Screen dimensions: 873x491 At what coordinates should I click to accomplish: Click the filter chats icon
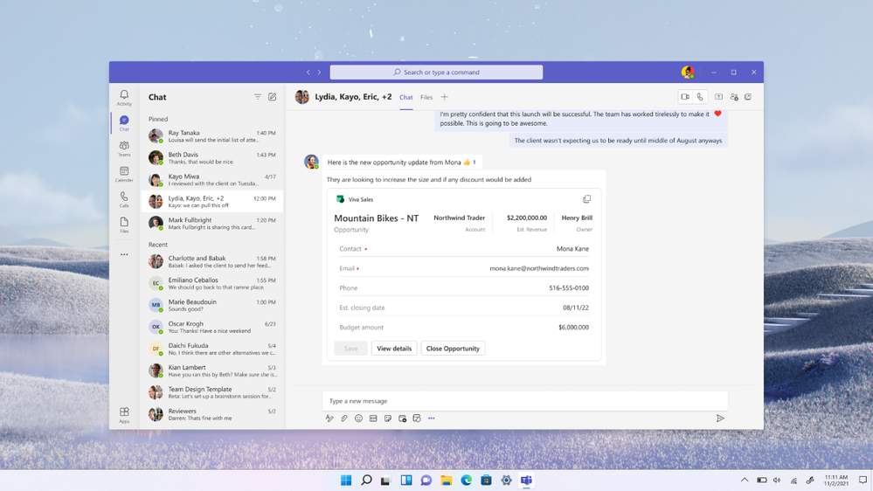pyautogui.click(x=257, y=97)
